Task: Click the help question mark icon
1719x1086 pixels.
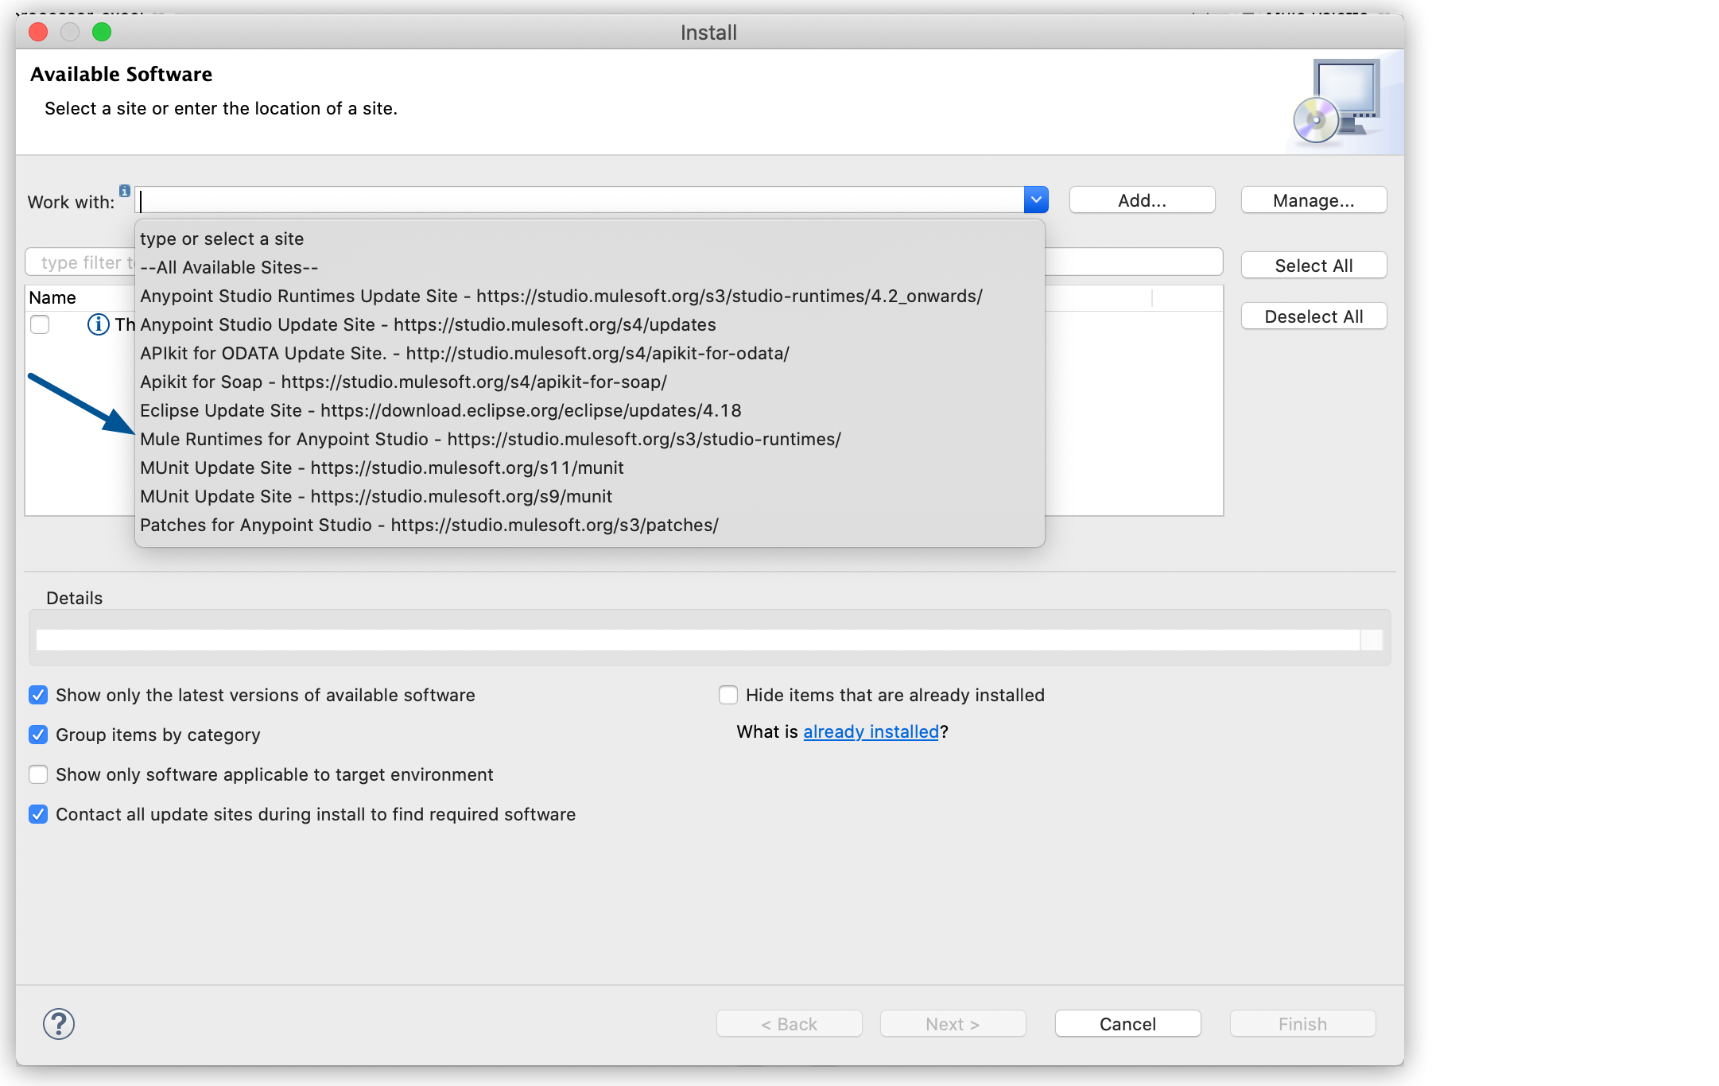Action: (59, 1023)
